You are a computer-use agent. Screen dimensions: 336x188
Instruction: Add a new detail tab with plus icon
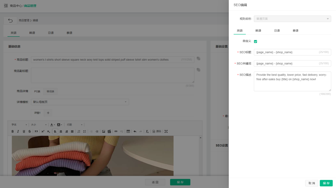pos(48,113)
